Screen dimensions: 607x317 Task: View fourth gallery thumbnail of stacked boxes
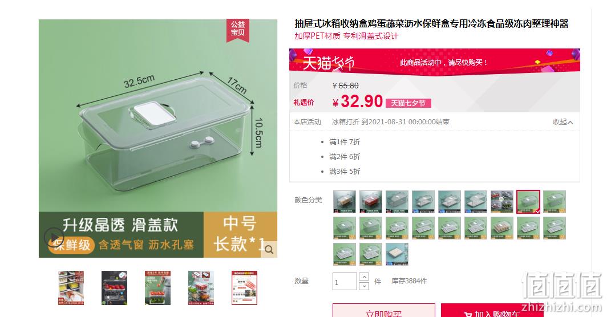tap(201, 288)
